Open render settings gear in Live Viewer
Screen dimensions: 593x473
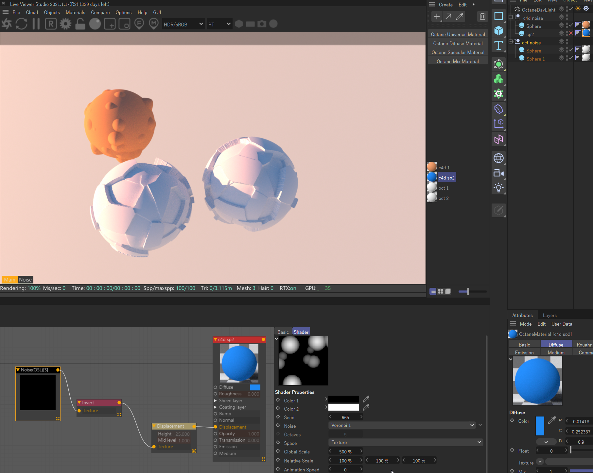[65, 24]
